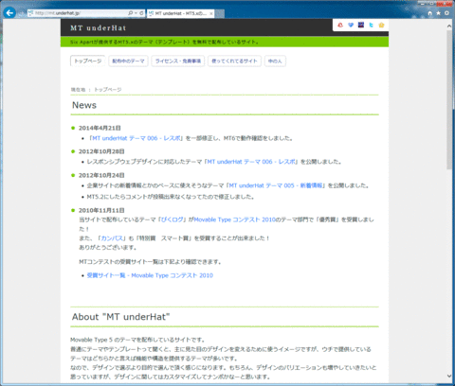455x386 pixels.
Task: Click the green tagline banner text
Action: click(164, 42)
